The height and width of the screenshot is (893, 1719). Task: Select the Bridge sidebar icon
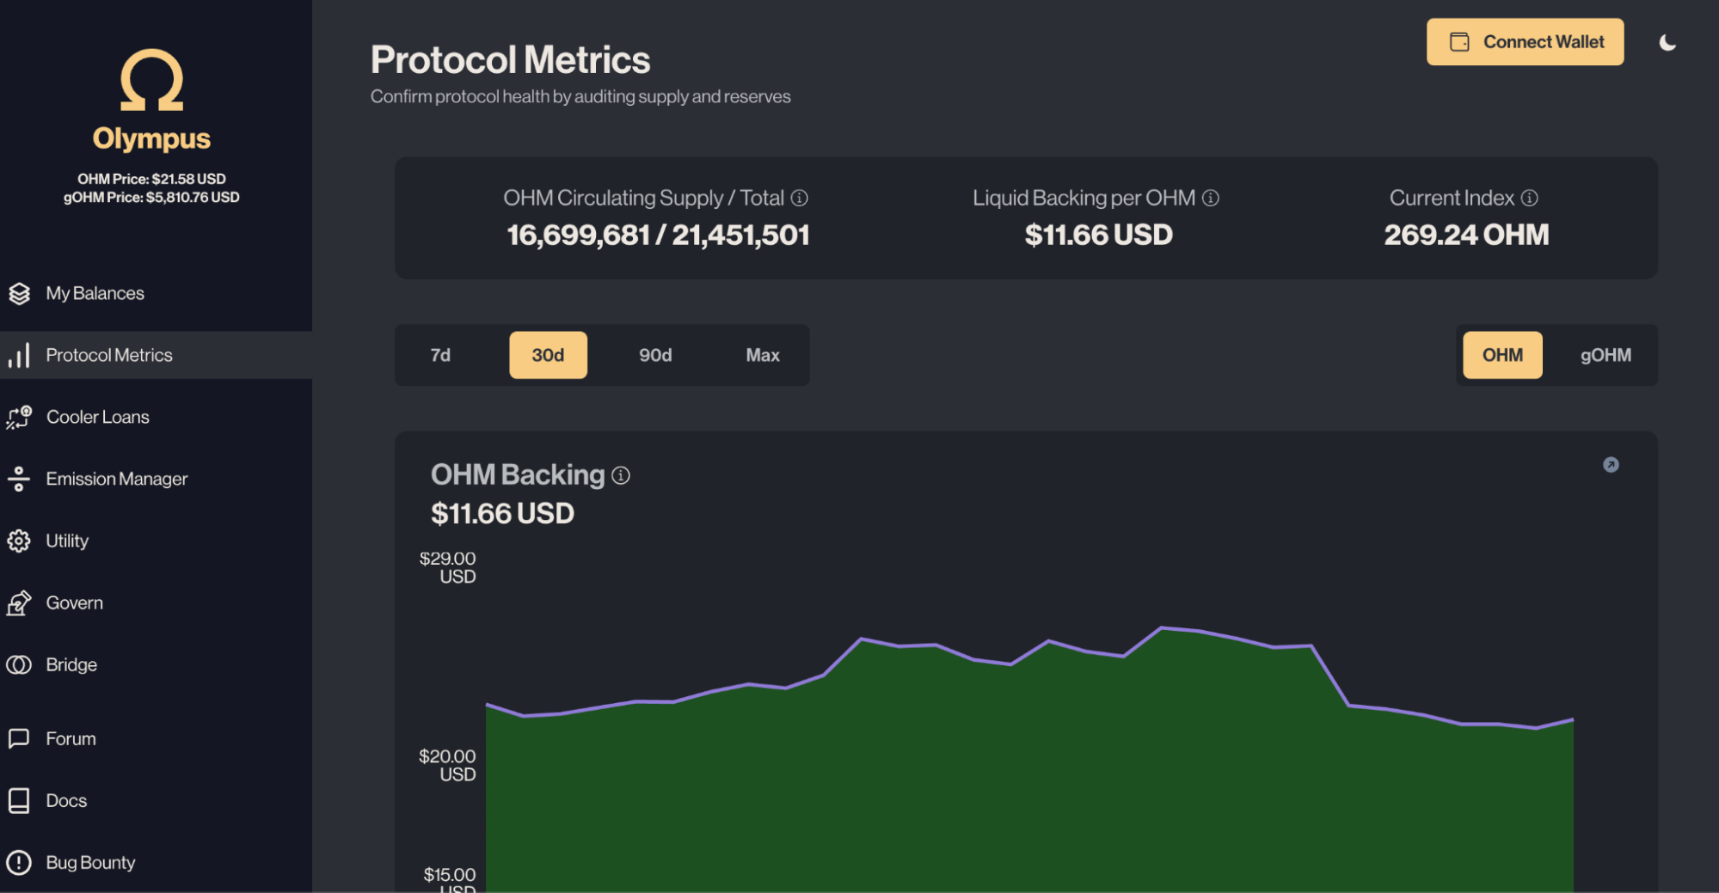[x=19, y=664]
